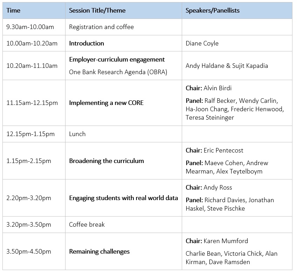
Task: Click the Time column header
Action: click(13, 10)
